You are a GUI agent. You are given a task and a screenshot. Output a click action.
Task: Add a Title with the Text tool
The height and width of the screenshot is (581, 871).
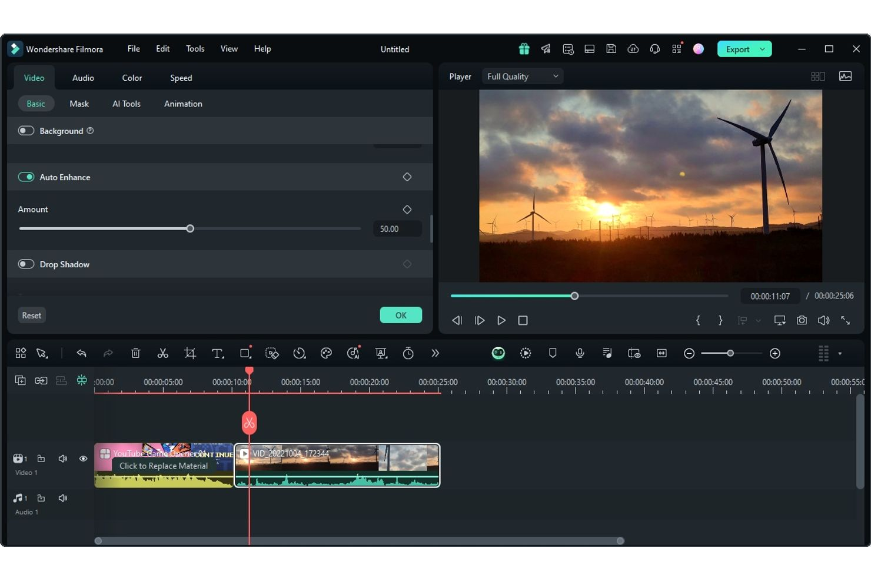click(218, 353)
